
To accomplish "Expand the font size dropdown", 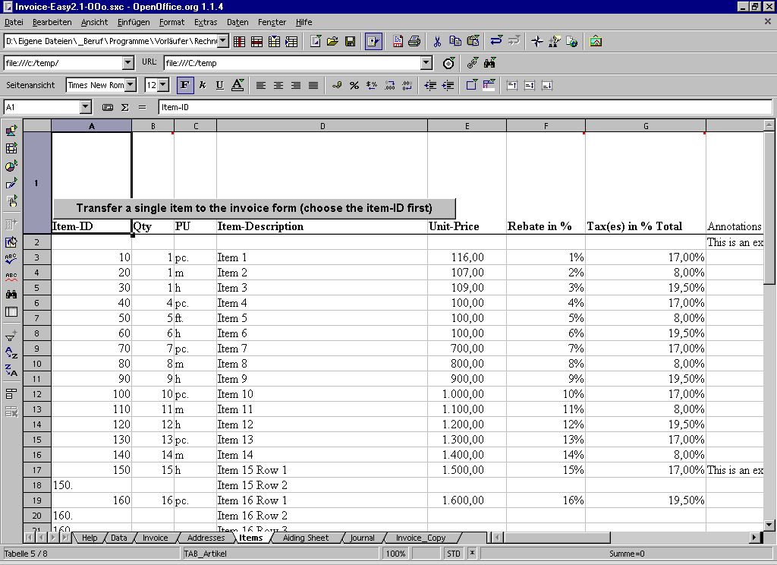I will [164, 85].
